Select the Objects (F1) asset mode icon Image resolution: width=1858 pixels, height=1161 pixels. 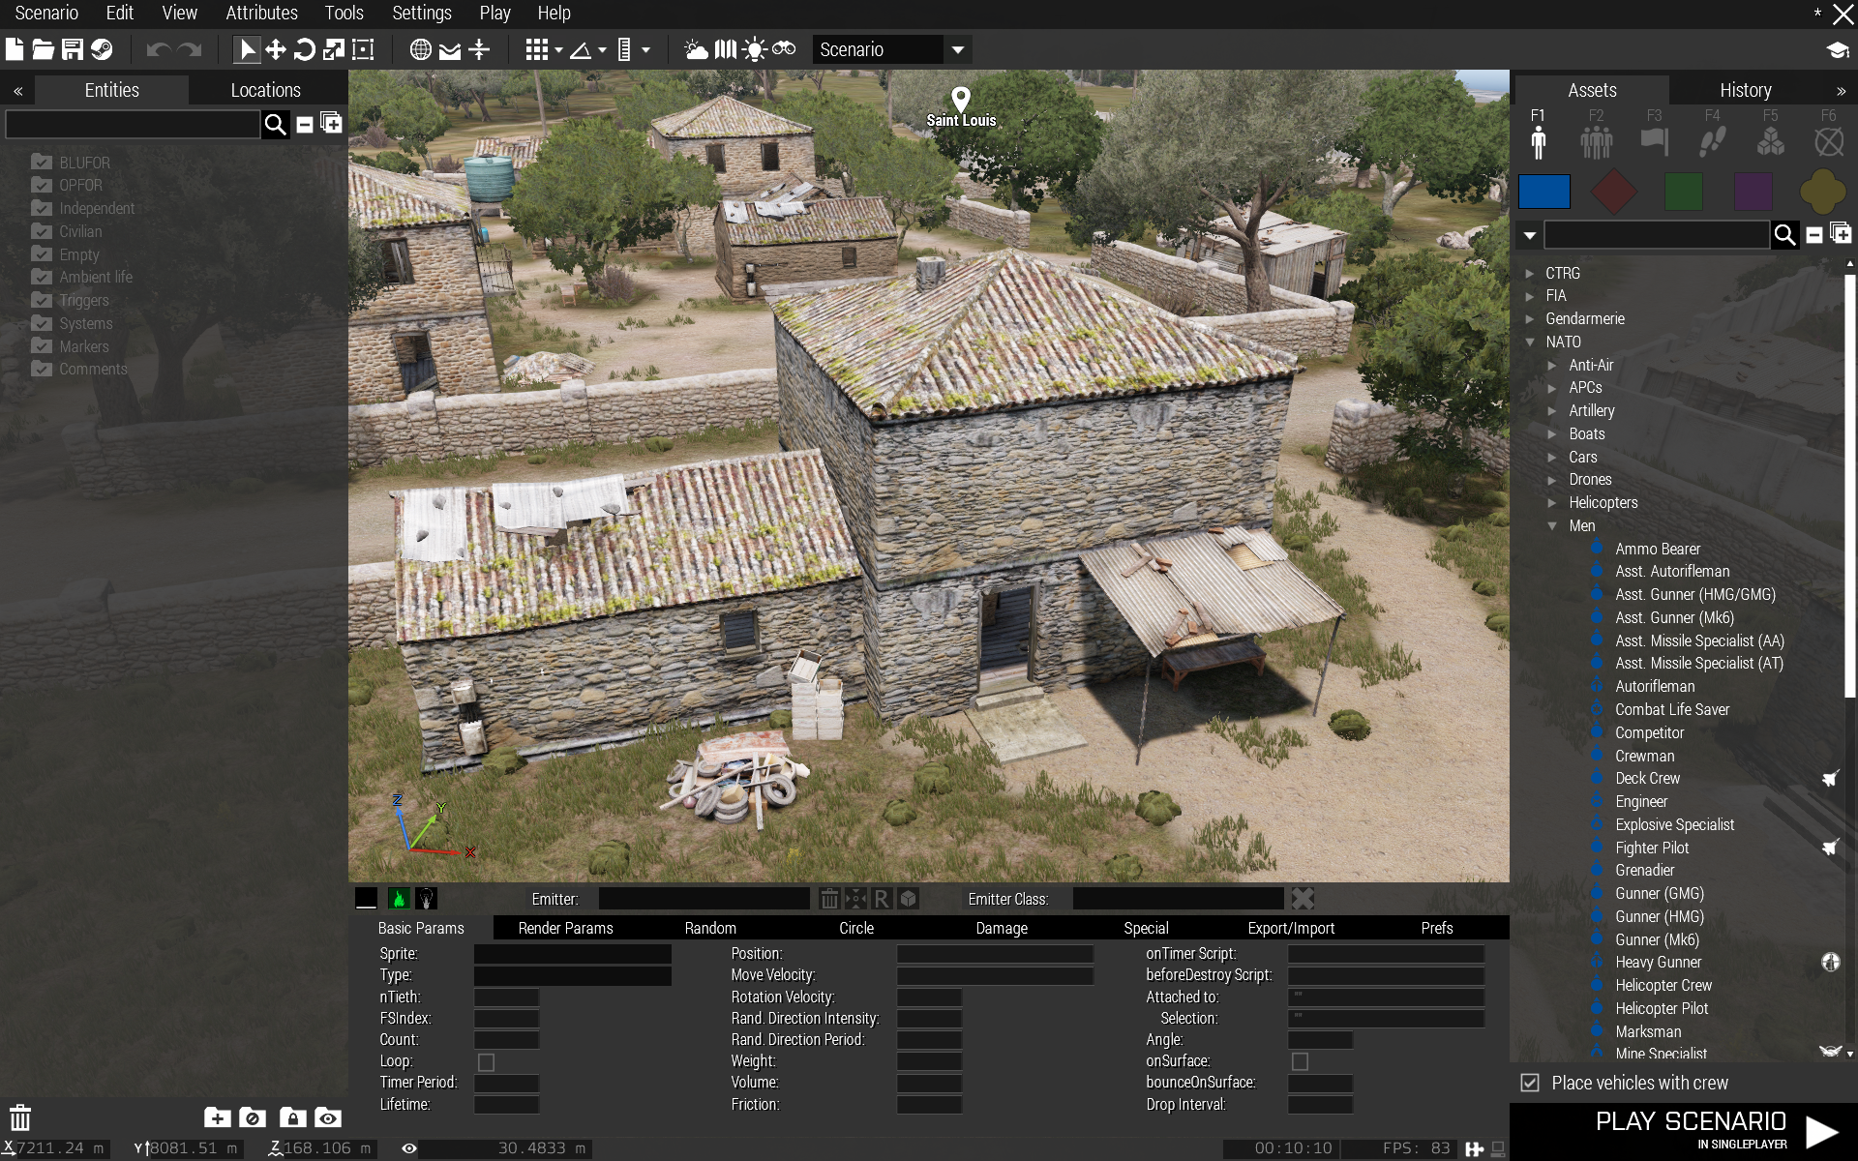tap(1539, 141)
